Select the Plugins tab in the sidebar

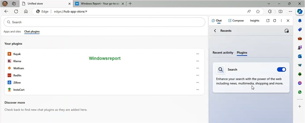pos(242,53)
